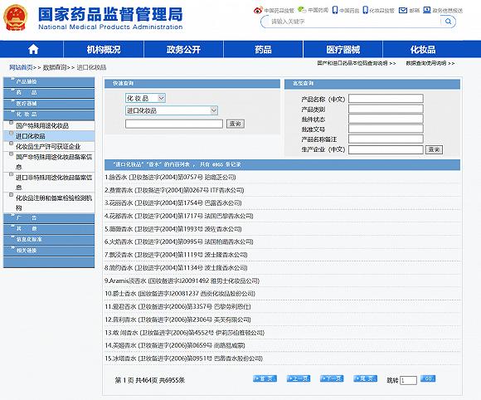This screenshot has width=481, height=400.
Task: Expand the 医疗器械 sidebar section
Action: coord(49,104)
